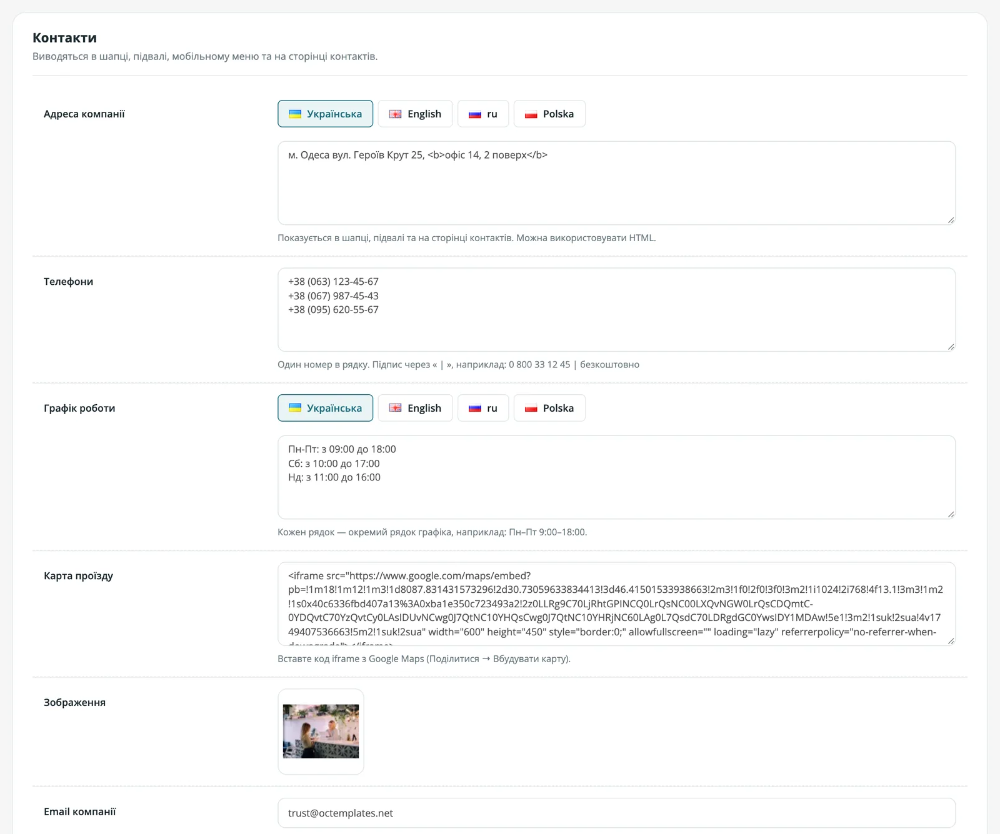Click the resize handle of schedule text area
The height and width of the screenshot is (834, 1000).
tap(951, 514)
